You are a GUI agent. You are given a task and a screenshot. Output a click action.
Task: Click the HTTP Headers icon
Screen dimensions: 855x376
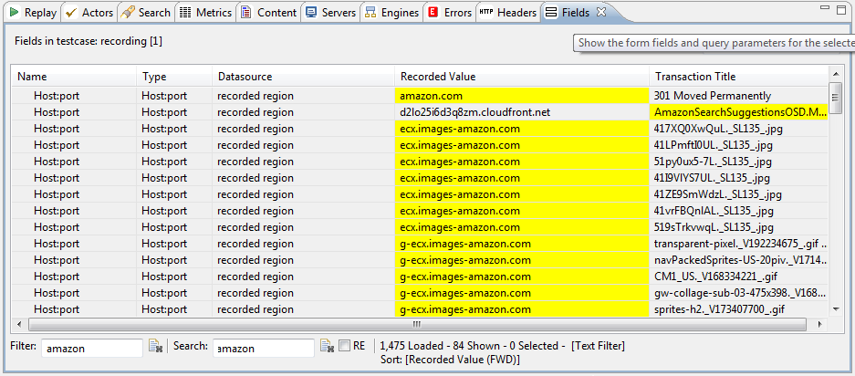click(x=485, y=13)
